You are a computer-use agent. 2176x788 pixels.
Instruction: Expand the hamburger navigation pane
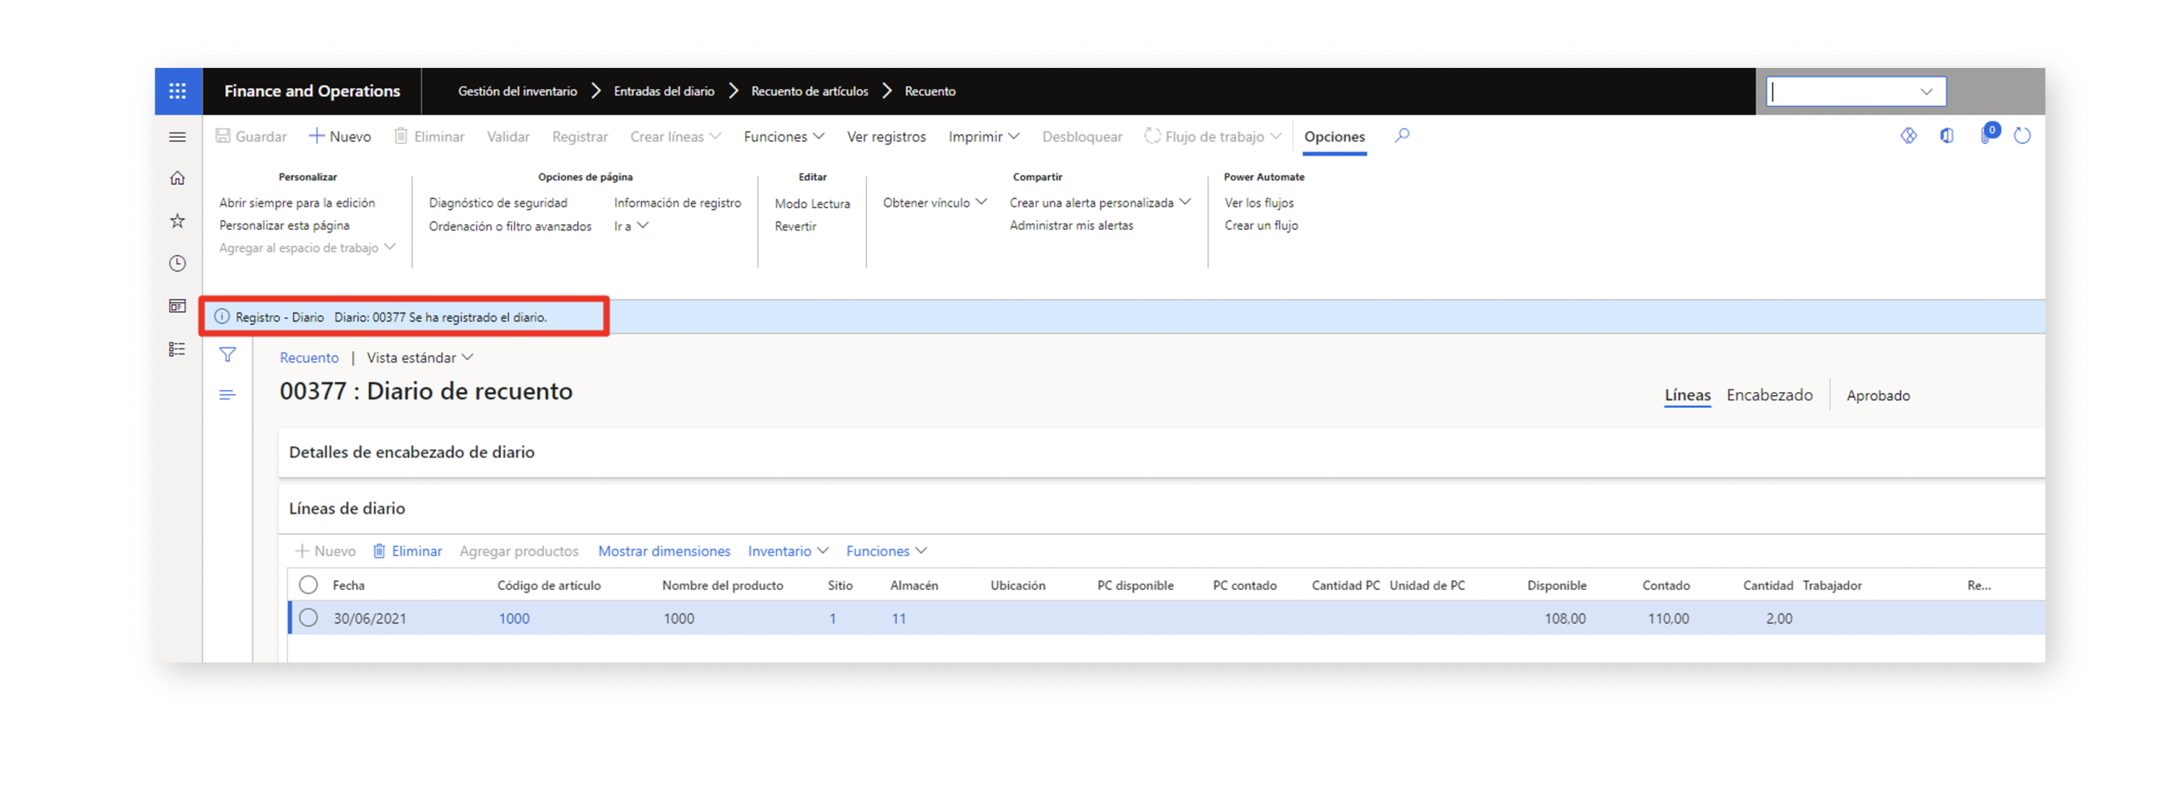tap(177, 137)
